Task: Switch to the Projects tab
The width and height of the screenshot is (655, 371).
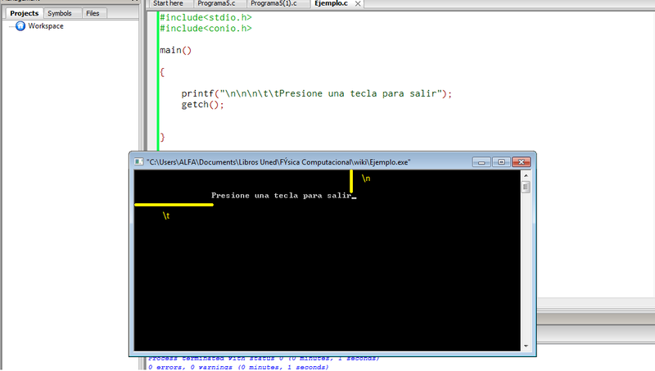Action: 25,13
